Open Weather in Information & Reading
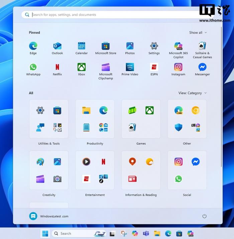Screen dimensions: 234x239 pos(149,161)
